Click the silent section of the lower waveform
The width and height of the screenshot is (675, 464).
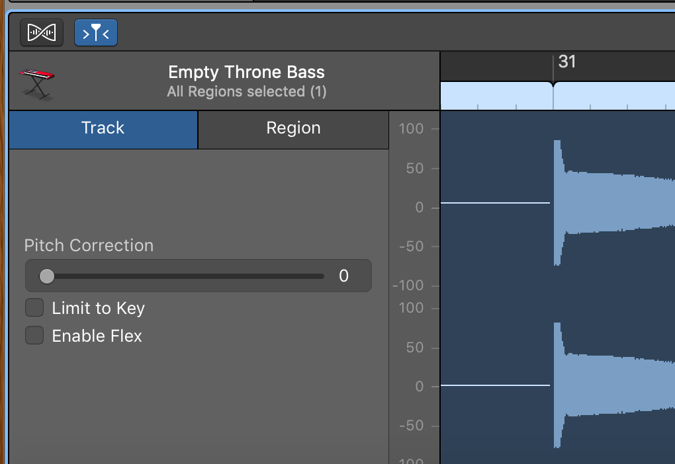pyautogui.click(x=495, y=385)
